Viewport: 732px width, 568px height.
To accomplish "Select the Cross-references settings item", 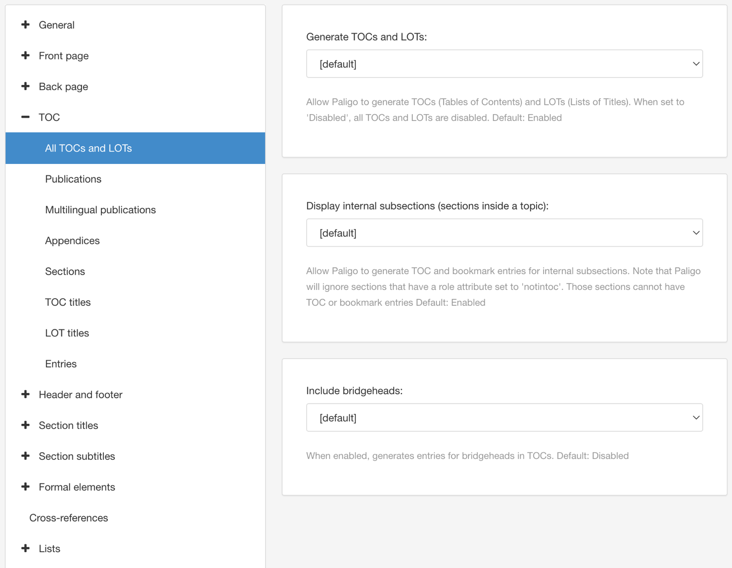I will (x=68, y=518).
